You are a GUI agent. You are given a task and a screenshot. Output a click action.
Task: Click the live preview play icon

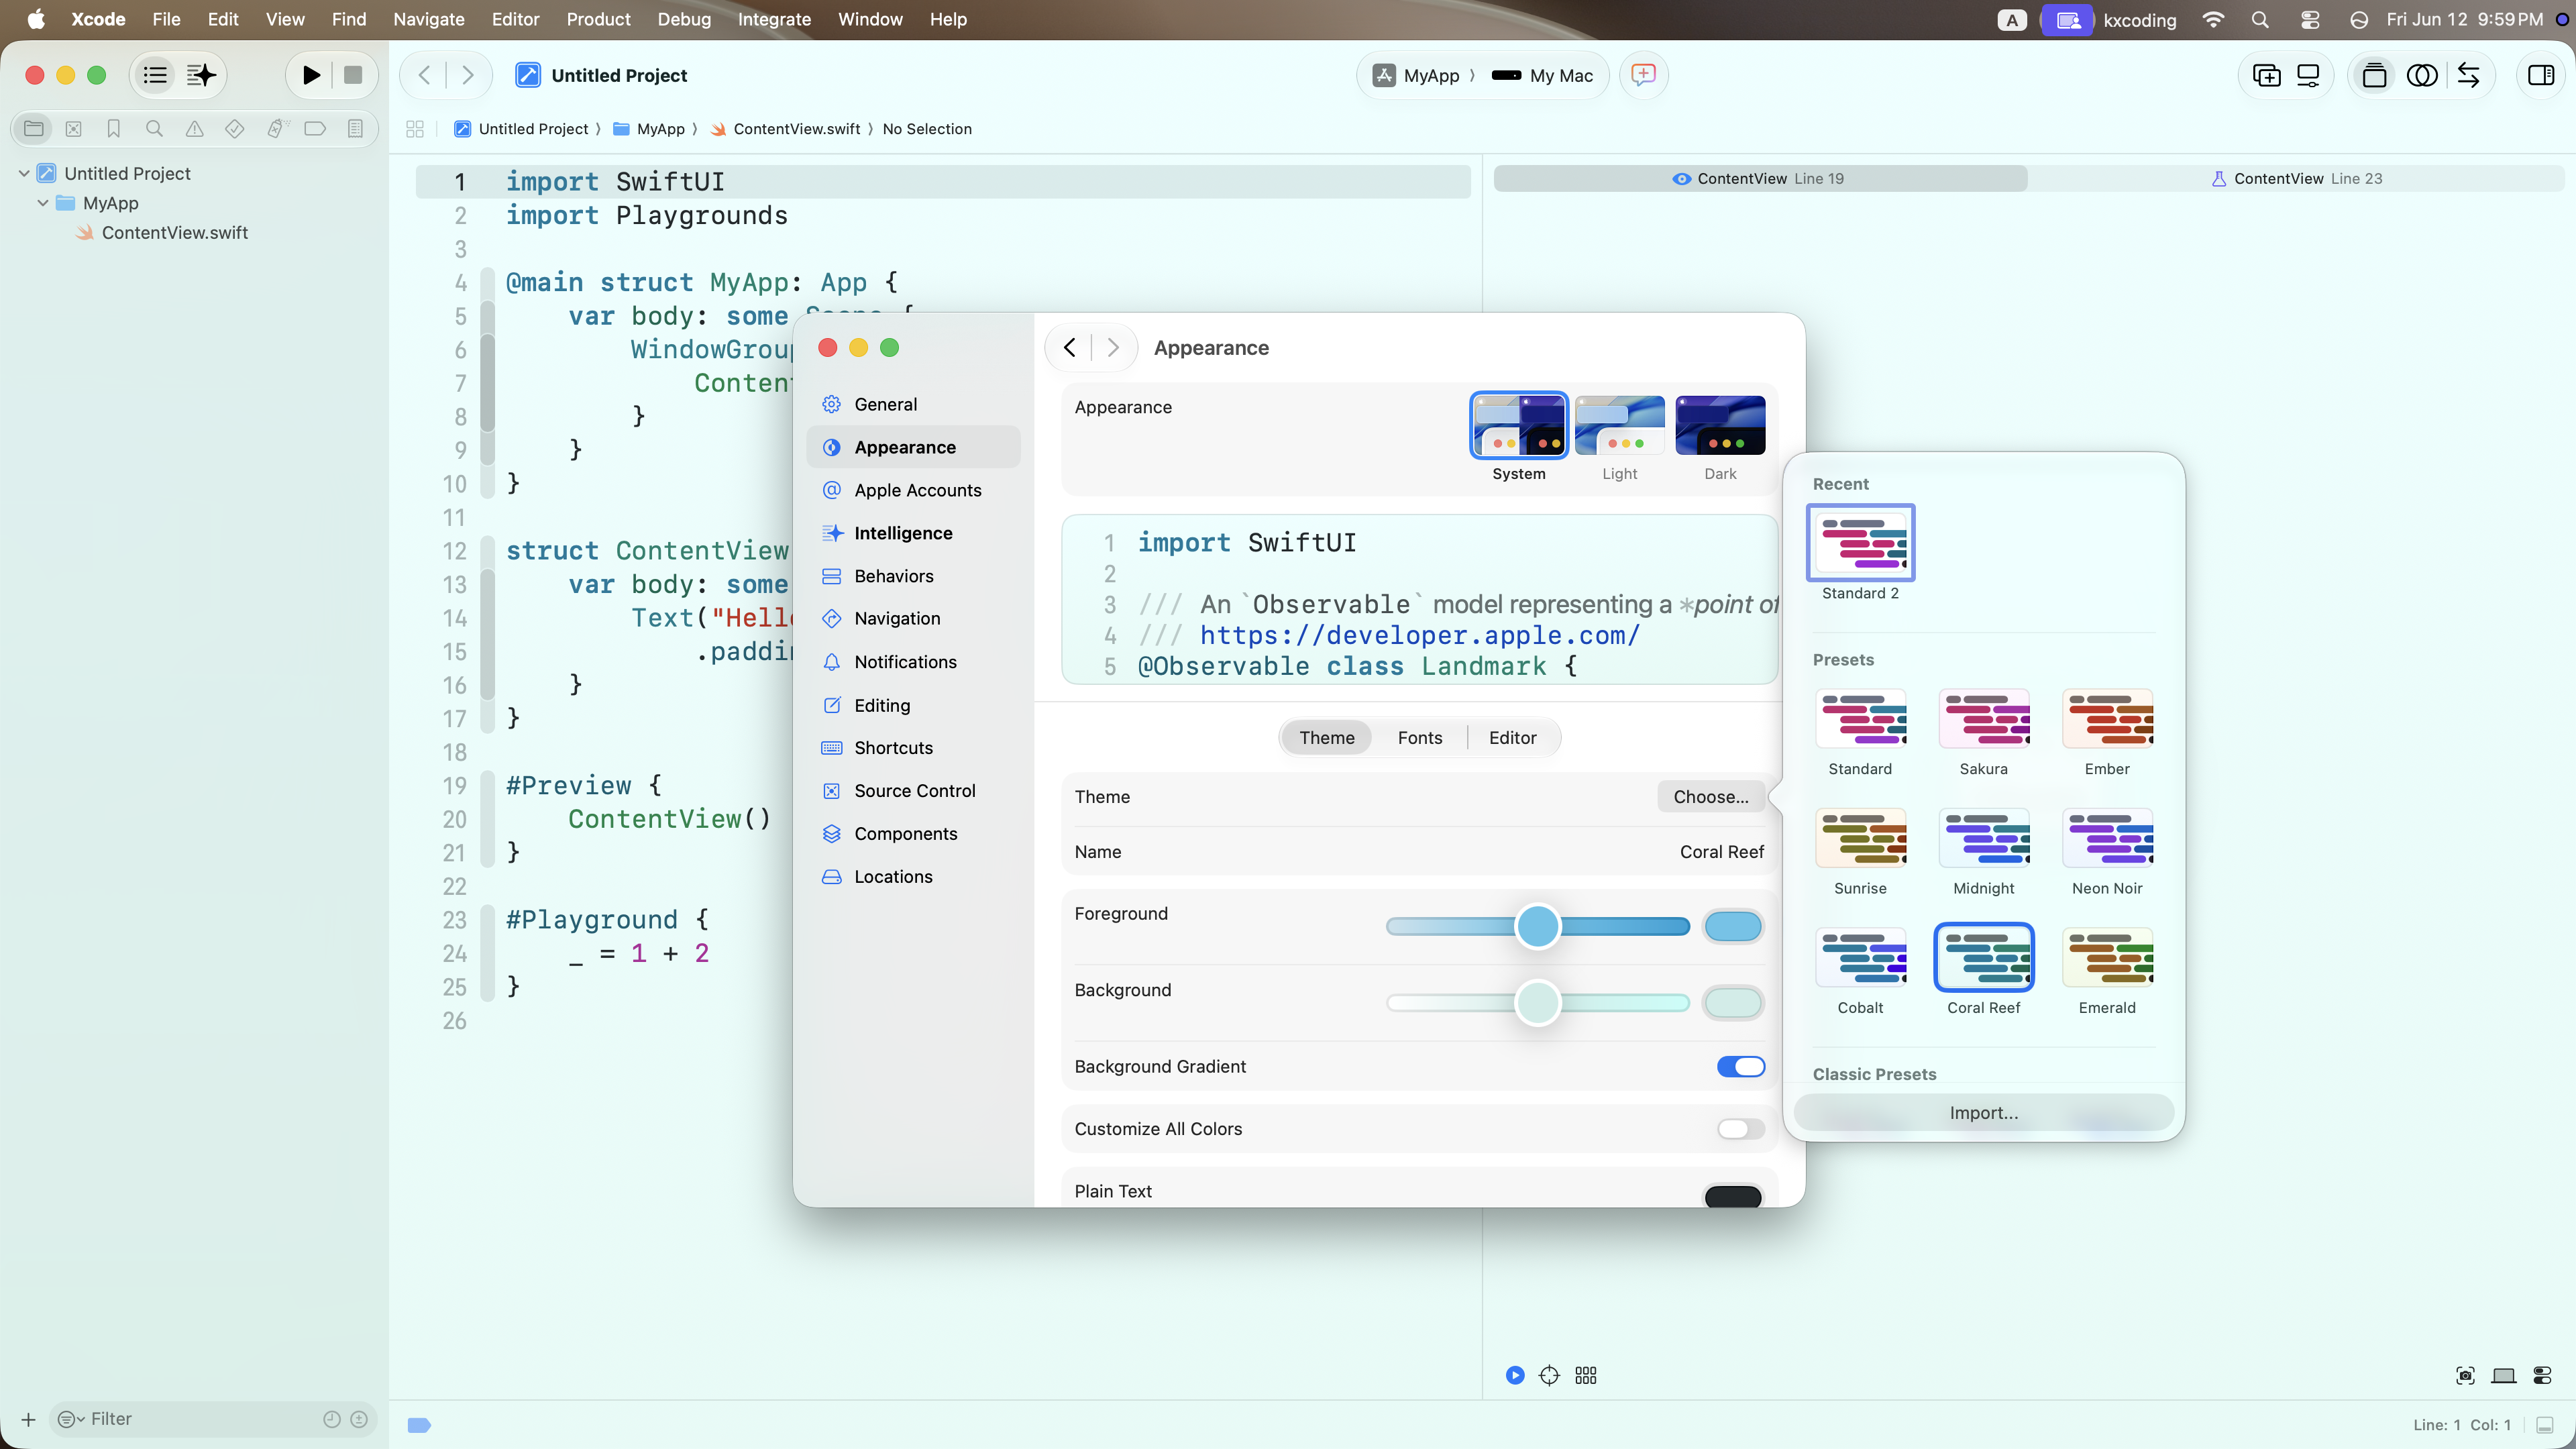click(1515, 1376)
